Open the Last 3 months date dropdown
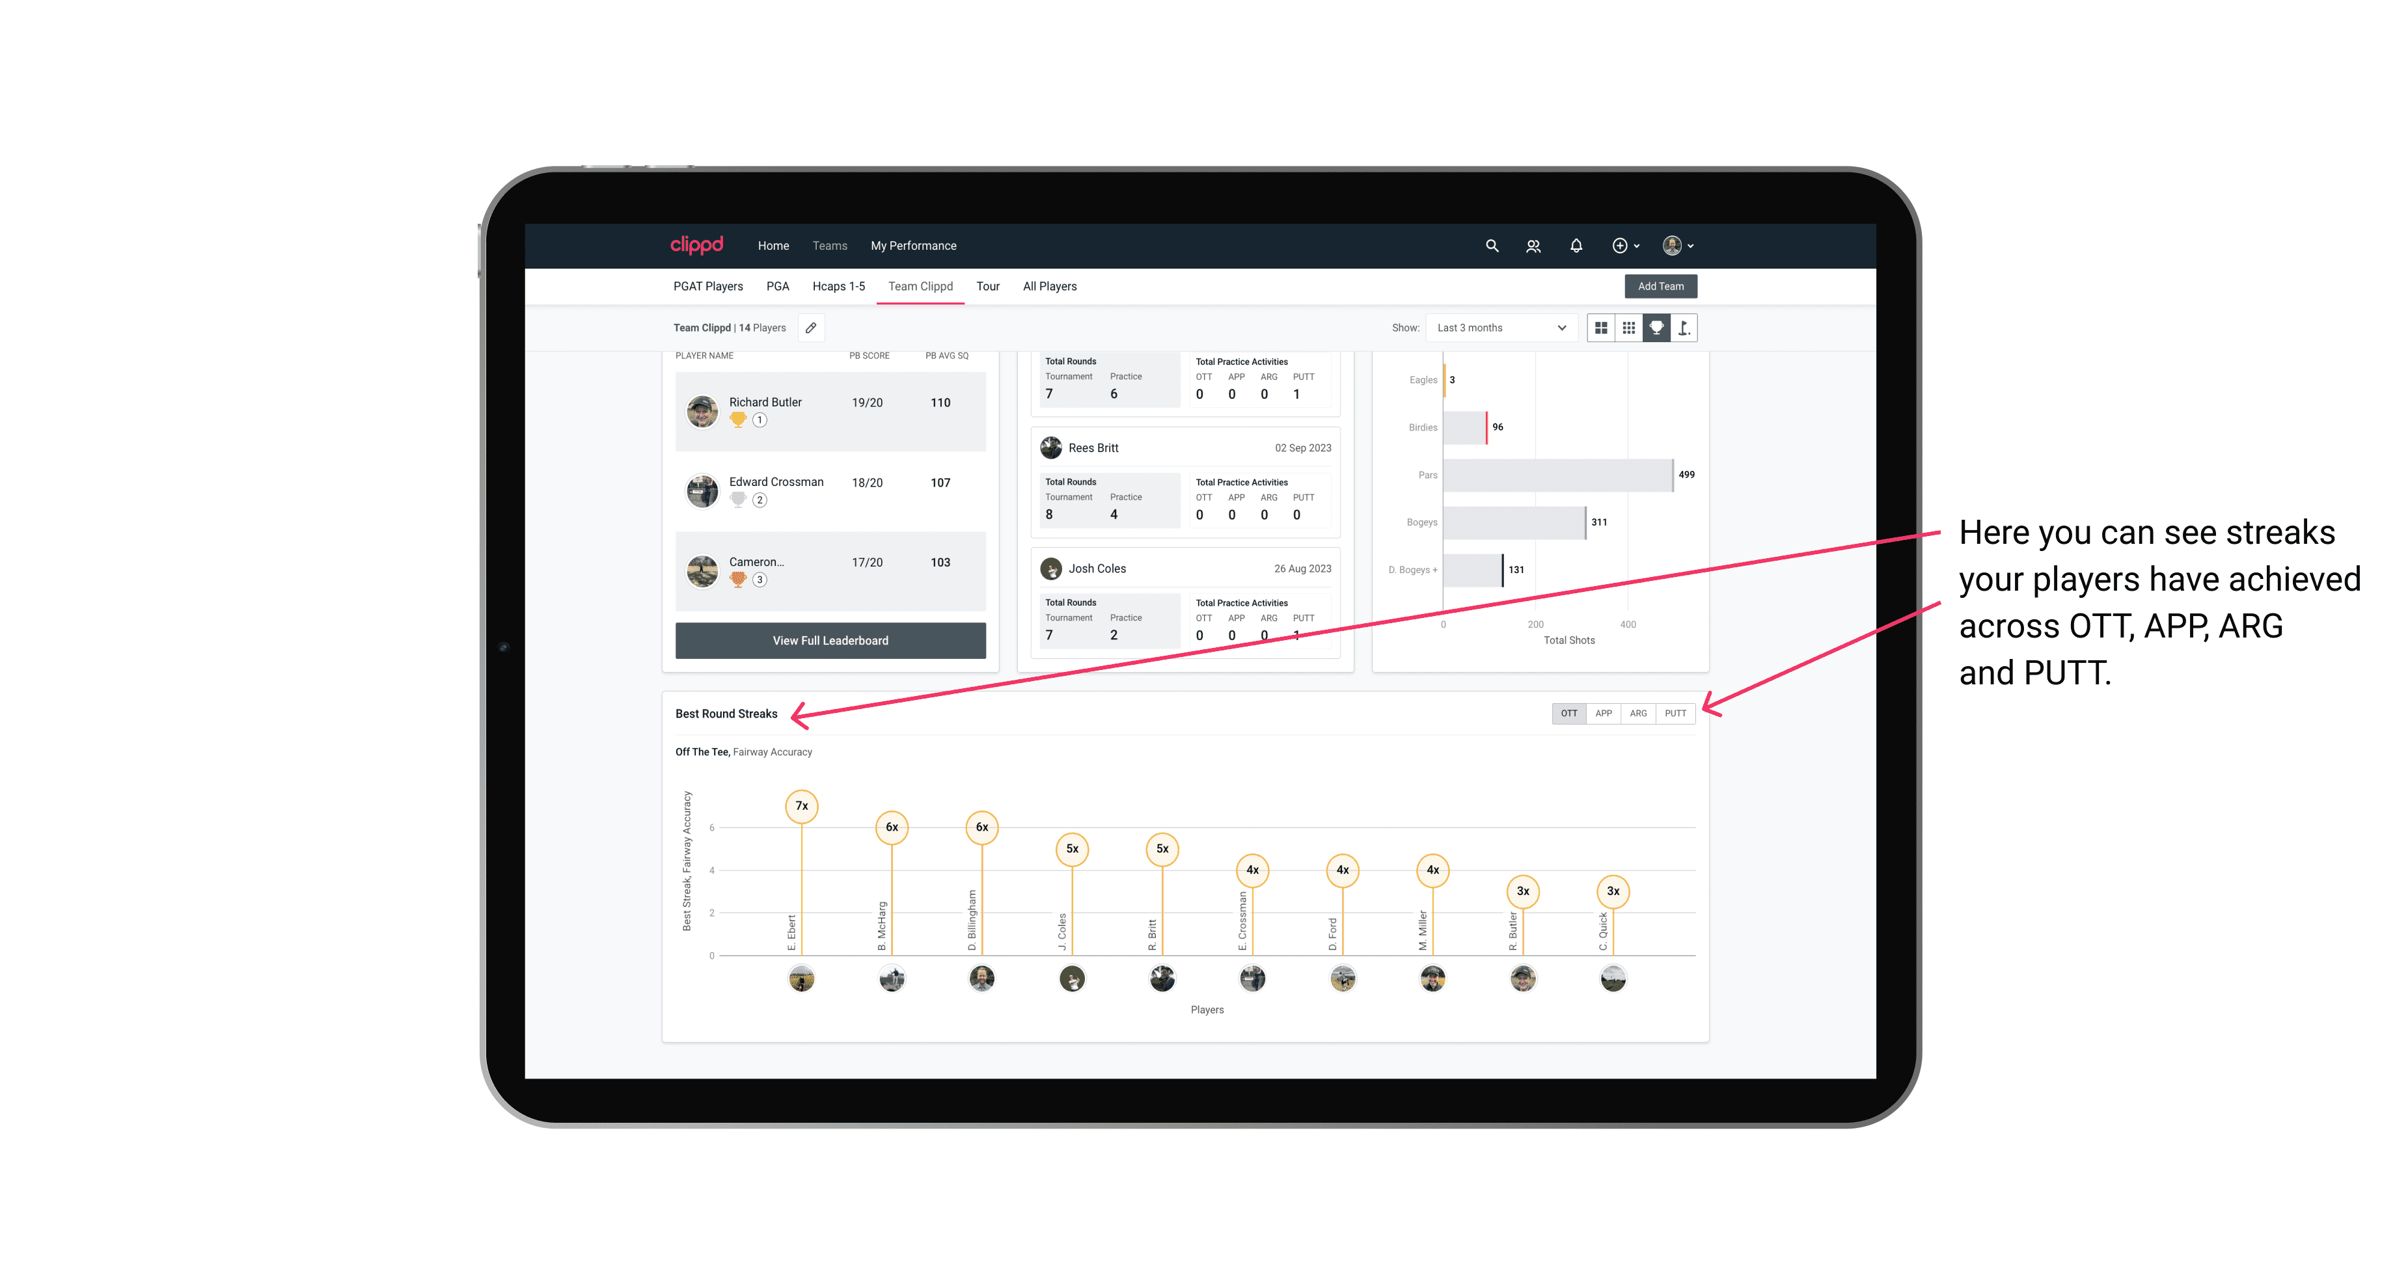This screenshot has width=2395, height=1288. 1499,329
